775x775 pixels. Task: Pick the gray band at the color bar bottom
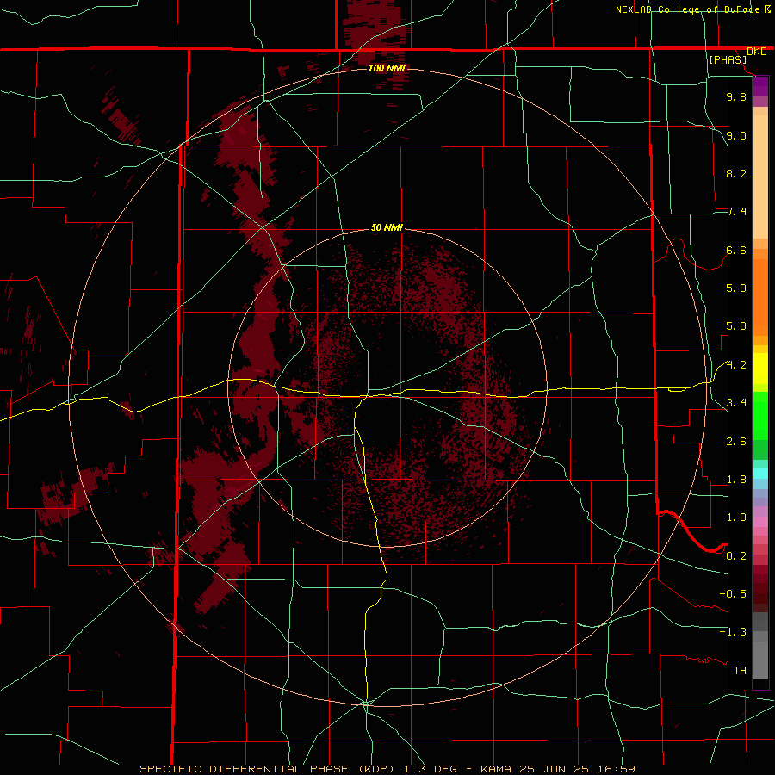coord(760,660)
